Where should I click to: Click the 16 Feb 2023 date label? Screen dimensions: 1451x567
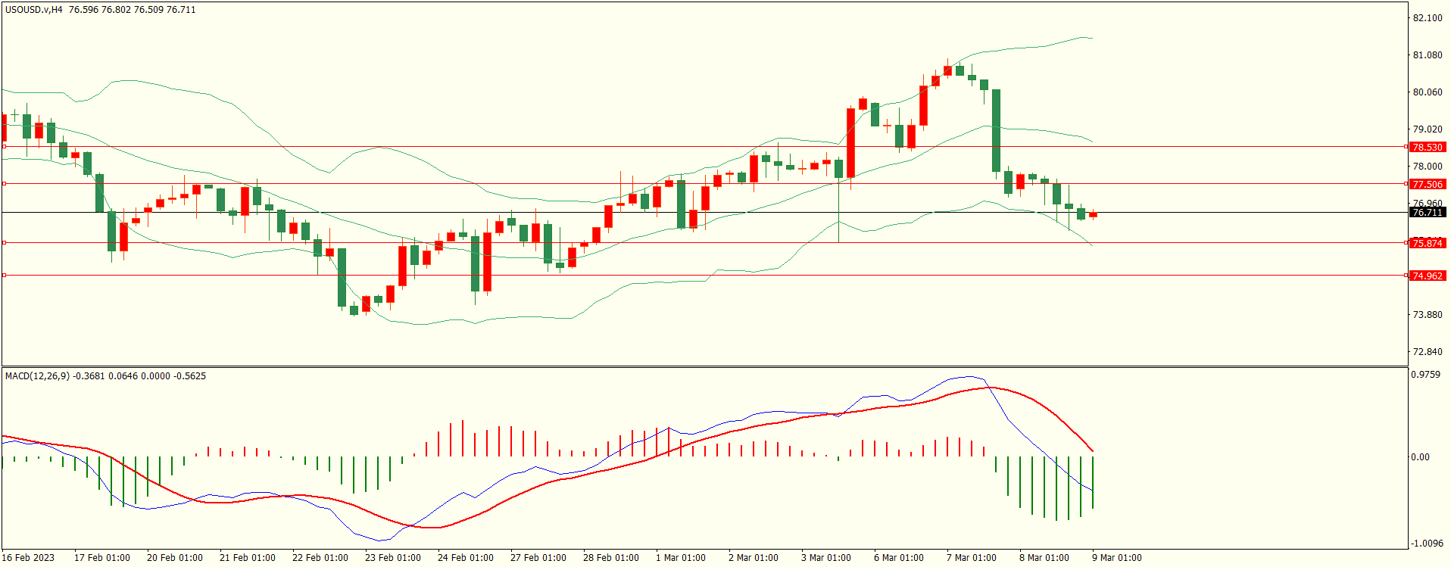[28, 558]
